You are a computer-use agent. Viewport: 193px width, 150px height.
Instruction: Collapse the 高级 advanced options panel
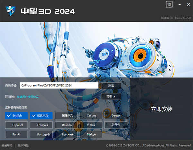tap(111, 96)
